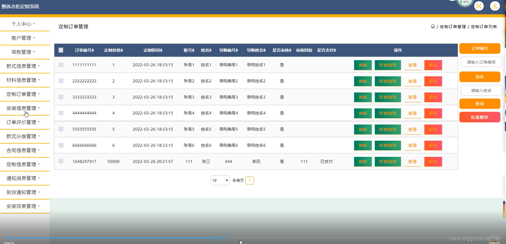
Task: Click the 张三 name cell
Action: coord(206,161)
